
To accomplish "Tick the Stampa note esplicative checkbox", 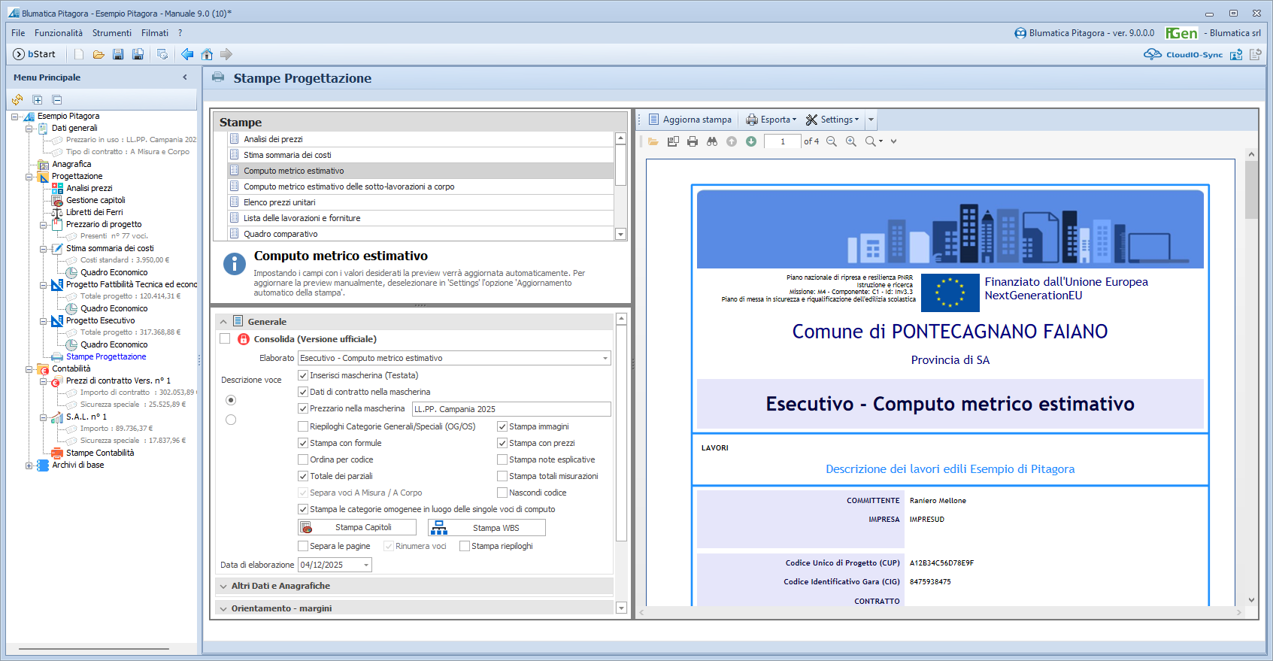I will click(502, 459).
